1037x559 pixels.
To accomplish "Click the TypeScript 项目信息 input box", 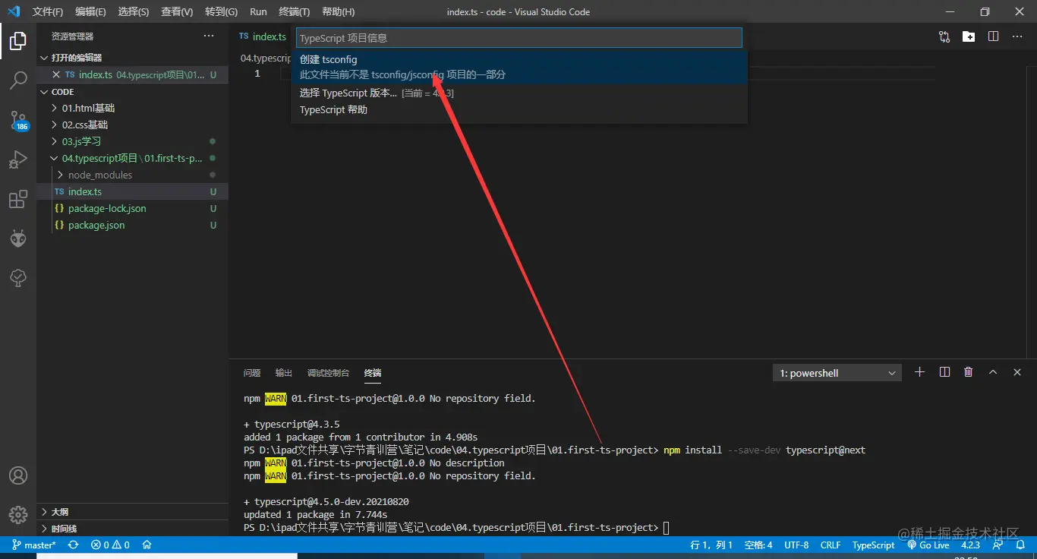I will [x=518, y=38].
